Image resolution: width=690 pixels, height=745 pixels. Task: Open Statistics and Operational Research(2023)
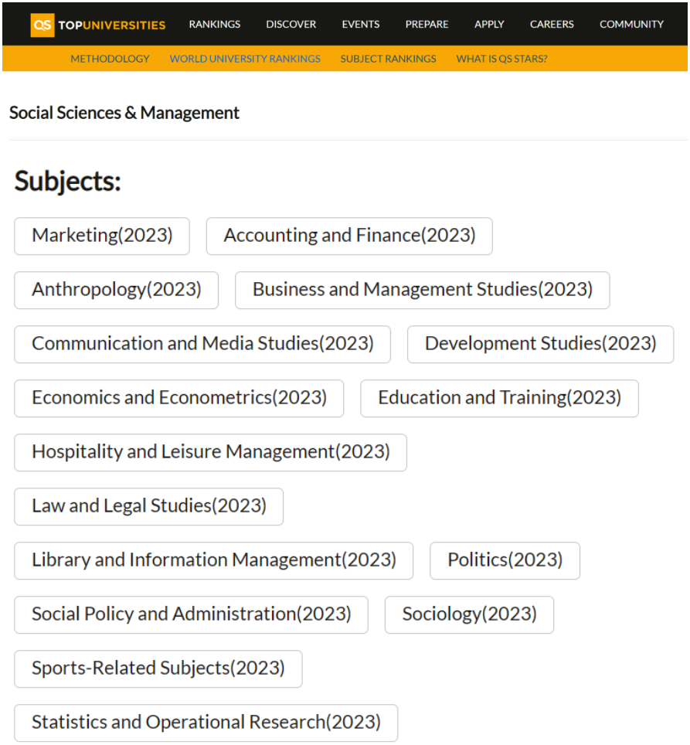click(x=206, y=723)
